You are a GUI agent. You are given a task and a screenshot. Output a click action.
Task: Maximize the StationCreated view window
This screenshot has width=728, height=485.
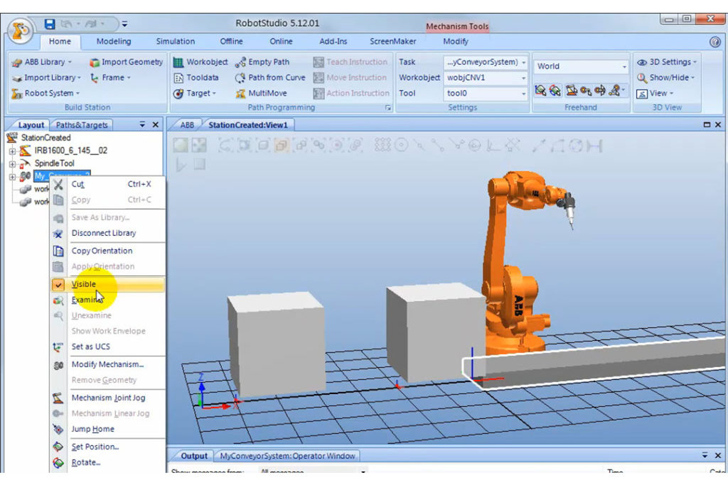(x=707, y=125)
